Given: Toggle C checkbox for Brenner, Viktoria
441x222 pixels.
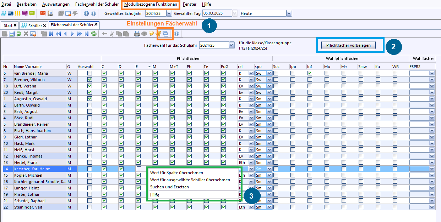Looking at the screenshot, I should point(104,79).
